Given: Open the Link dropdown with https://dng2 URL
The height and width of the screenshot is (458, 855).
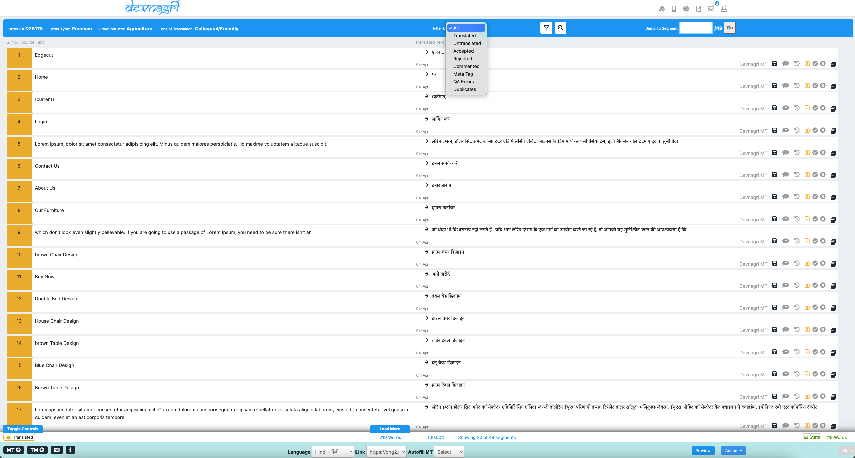Looking at the screenshot, I should click(386, 452).
